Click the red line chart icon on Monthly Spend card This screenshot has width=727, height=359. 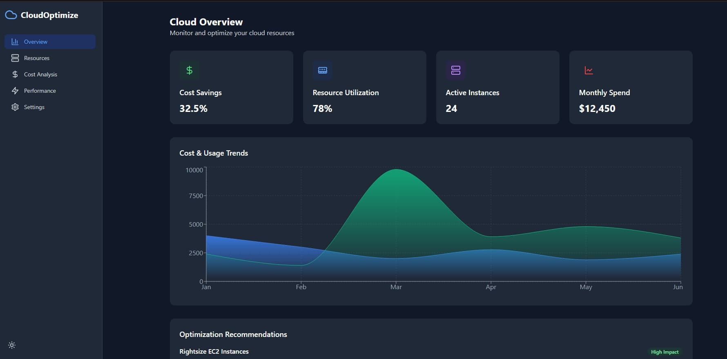click(589, 70)
